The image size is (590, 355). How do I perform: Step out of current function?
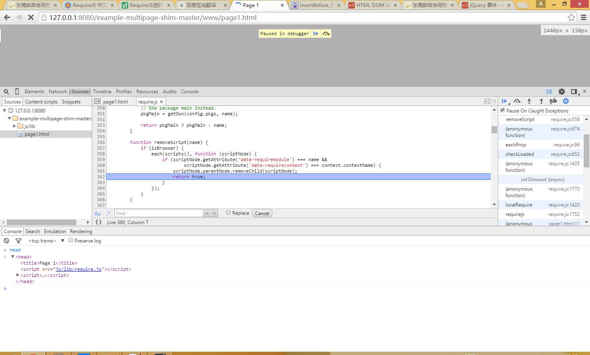(541, 101)
